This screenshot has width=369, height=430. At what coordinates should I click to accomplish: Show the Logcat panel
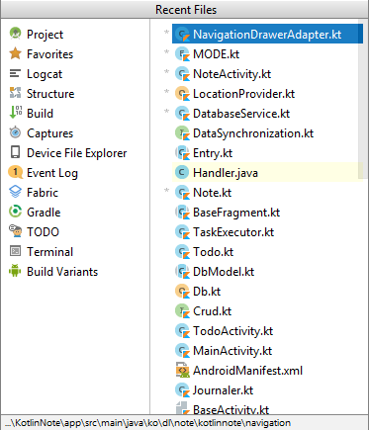pyautogui.click(x=45, y=74)
